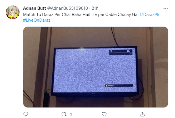
Task: Click the TV input icon beside channel 26
Action: click(x=111, y=51)
